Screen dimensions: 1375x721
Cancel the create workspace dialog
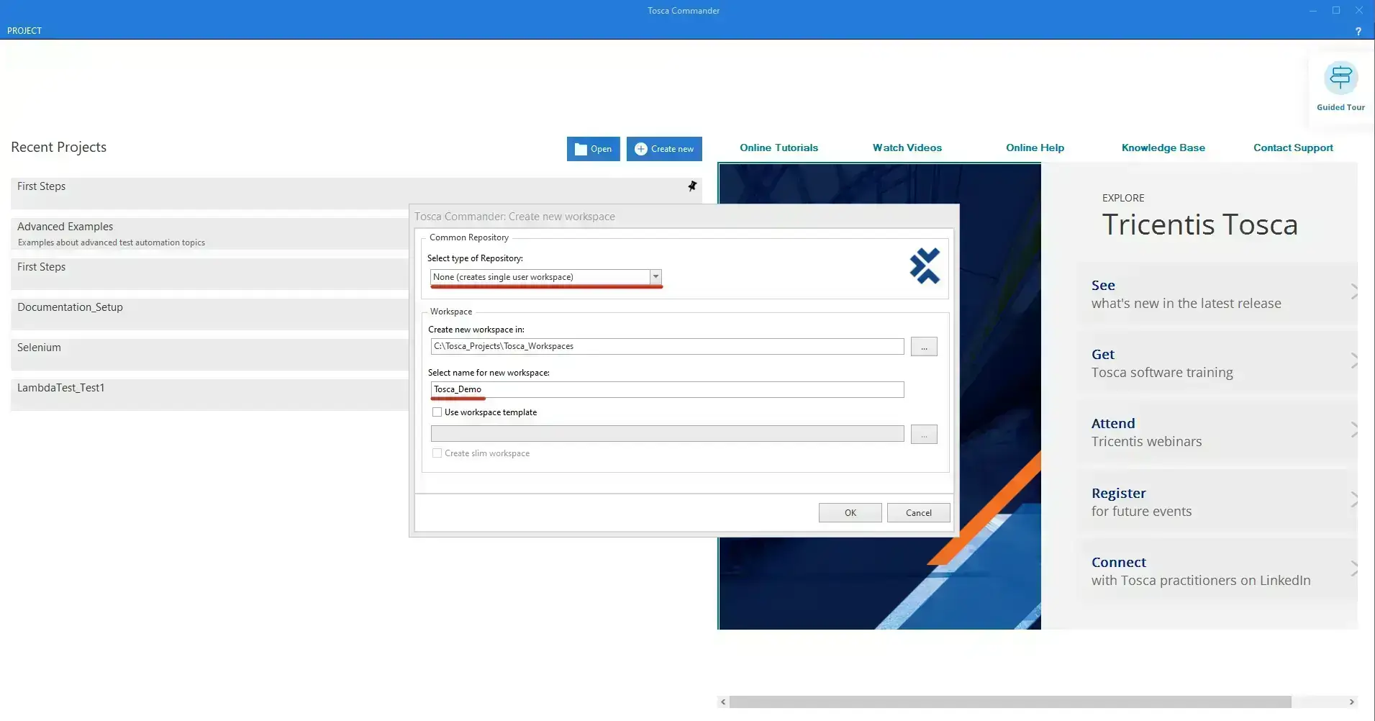918,513
